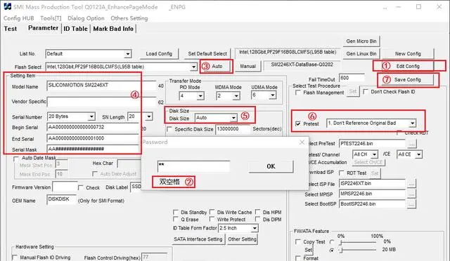
Task: Enable Q Erase checkbox
Action: pyautogui.click(x=176, y=220)
